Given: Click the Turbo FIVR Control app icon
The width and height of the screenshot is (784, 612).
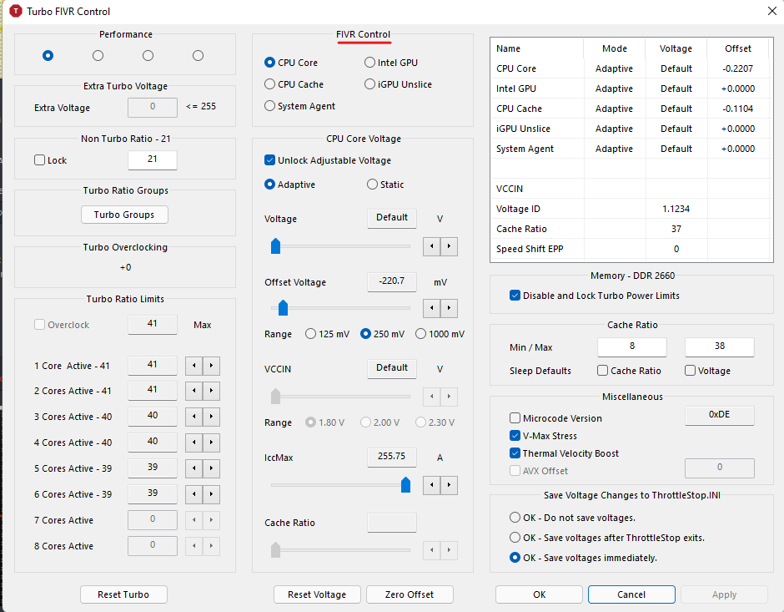Looking at the screenshot, I should (16, 11).
